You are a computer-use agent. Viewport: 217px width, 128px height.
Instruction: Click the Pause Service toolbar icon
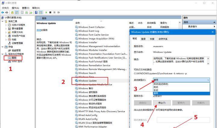pos(54,12)
